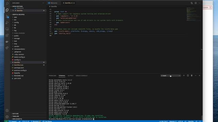
Task: Open the Live Share view in activity bar
Action: (7, 48)
